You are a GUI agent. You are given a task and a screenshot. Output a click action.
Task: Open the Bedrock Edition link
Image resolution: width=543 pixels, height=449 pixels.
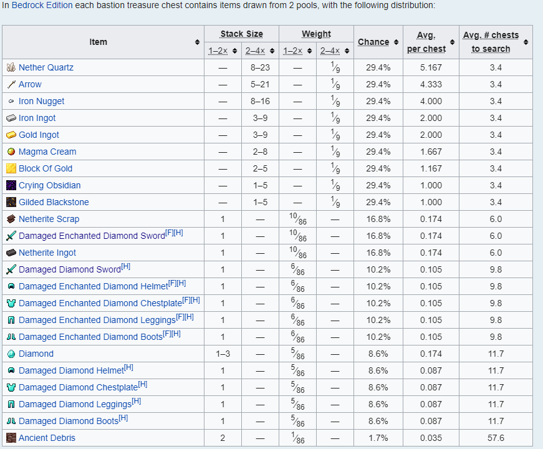coord(47,5)
